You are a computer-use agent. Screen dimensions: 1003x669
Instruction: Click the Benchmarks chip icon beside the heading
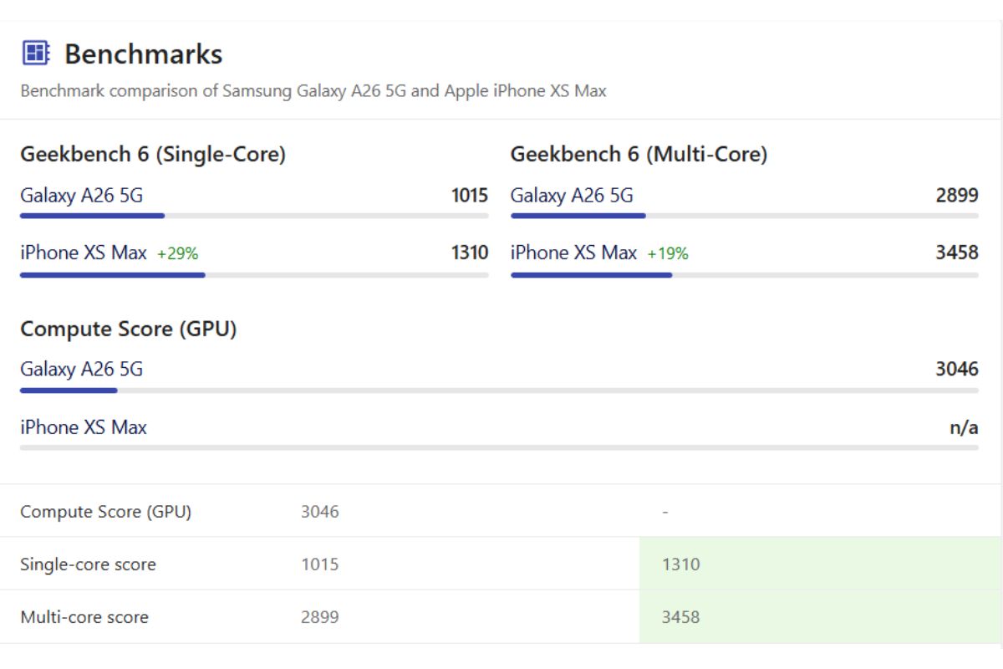click(x=35, y=54)
